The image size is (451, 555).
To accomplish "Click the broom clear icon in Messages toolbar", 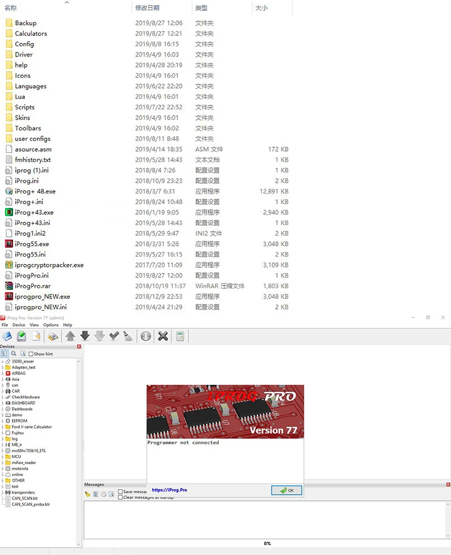I will click(87, 494).
